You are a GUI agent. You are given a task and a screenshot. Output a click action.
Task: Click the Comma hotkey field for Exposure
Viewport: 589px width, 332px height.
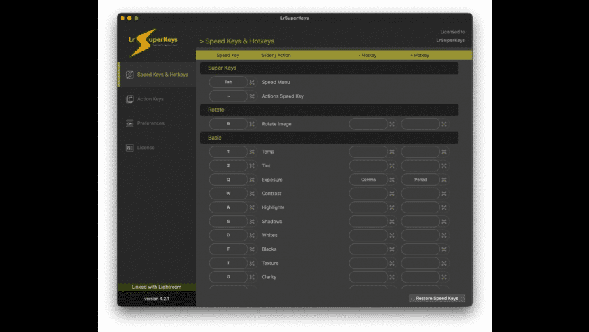(x=368, y=180)
